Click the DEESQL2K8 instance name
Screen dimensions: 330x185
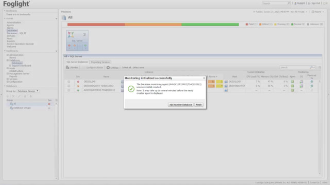click(x=89, y=82)
